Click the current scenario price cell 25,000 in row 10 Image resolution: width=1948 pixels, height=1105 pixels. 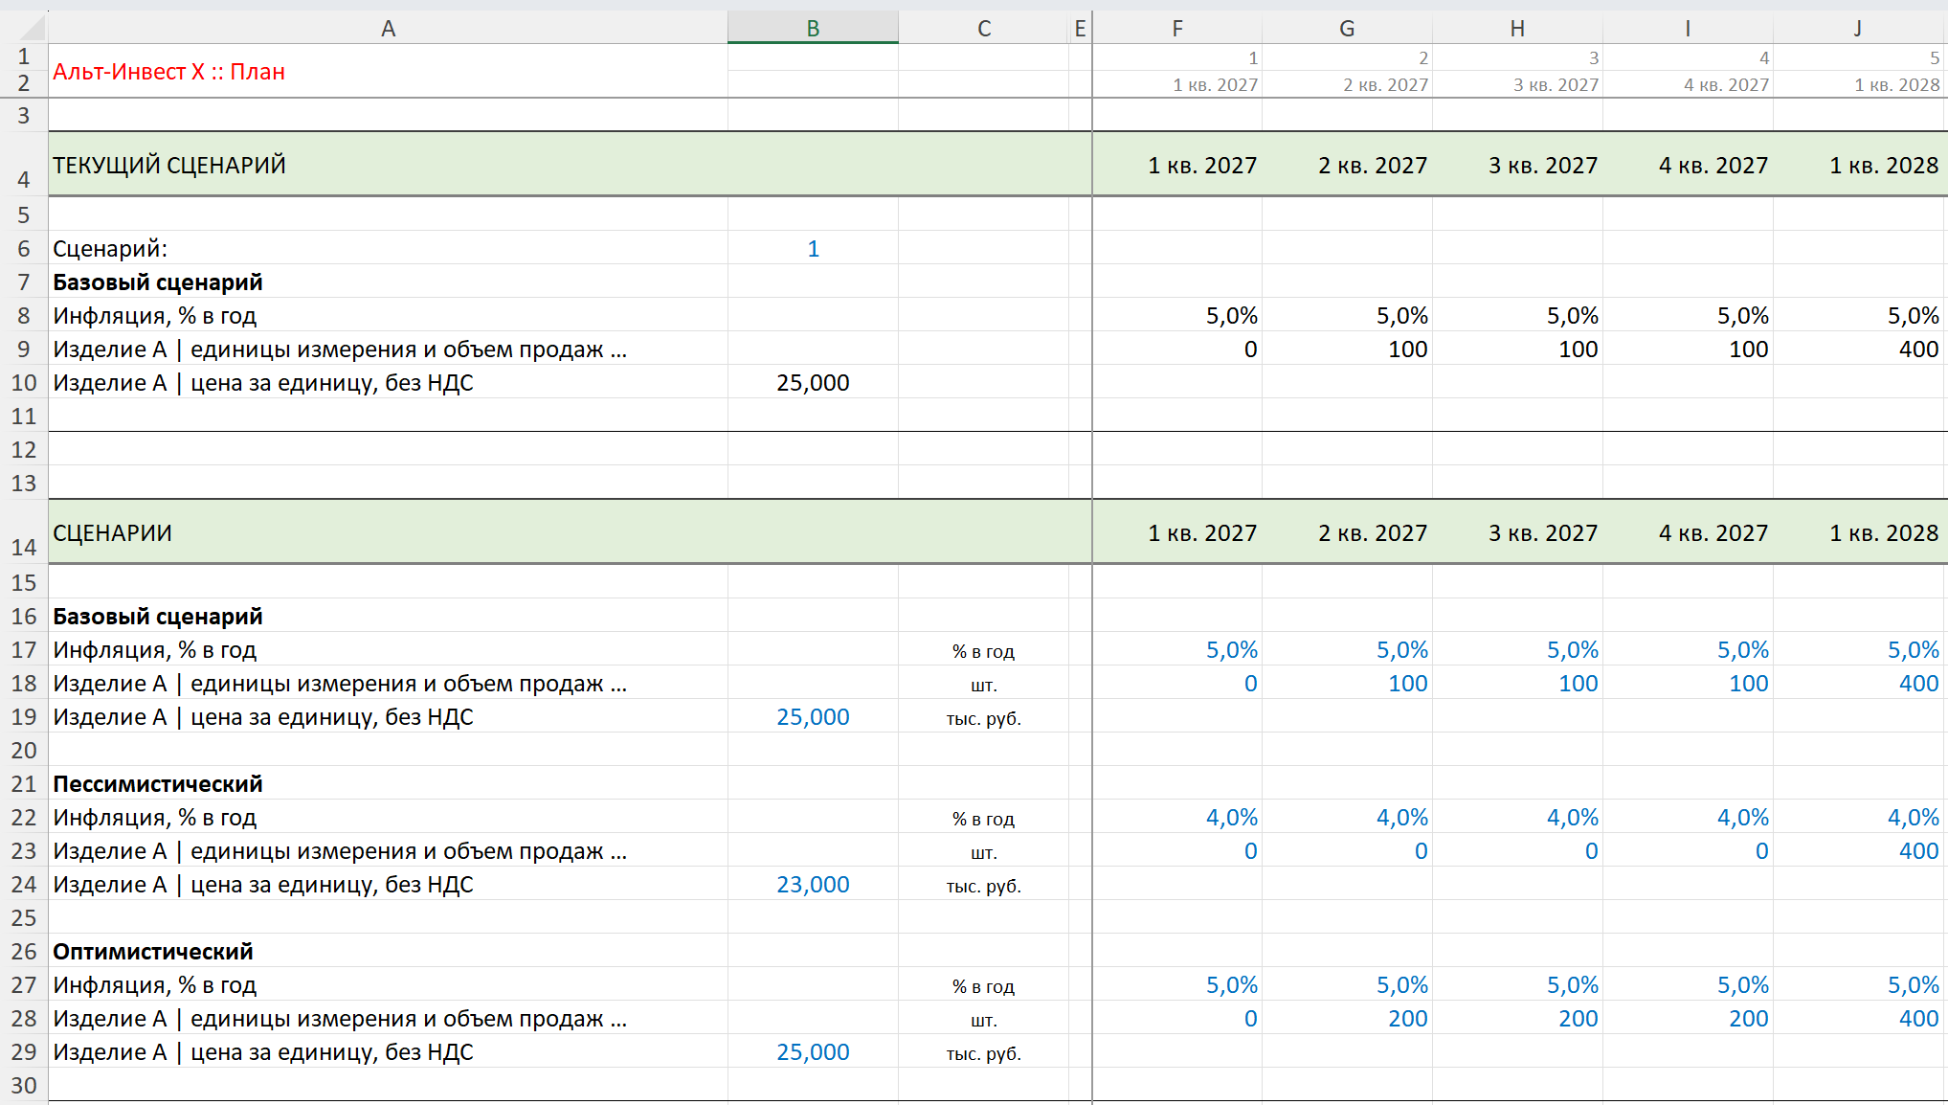pos(813,382)
